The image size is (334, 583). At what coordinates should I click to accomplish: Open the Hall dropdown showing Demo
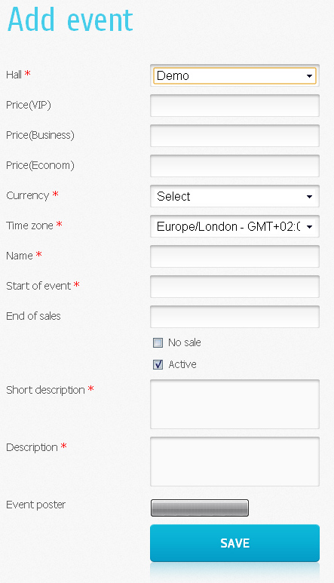point(234,75)
